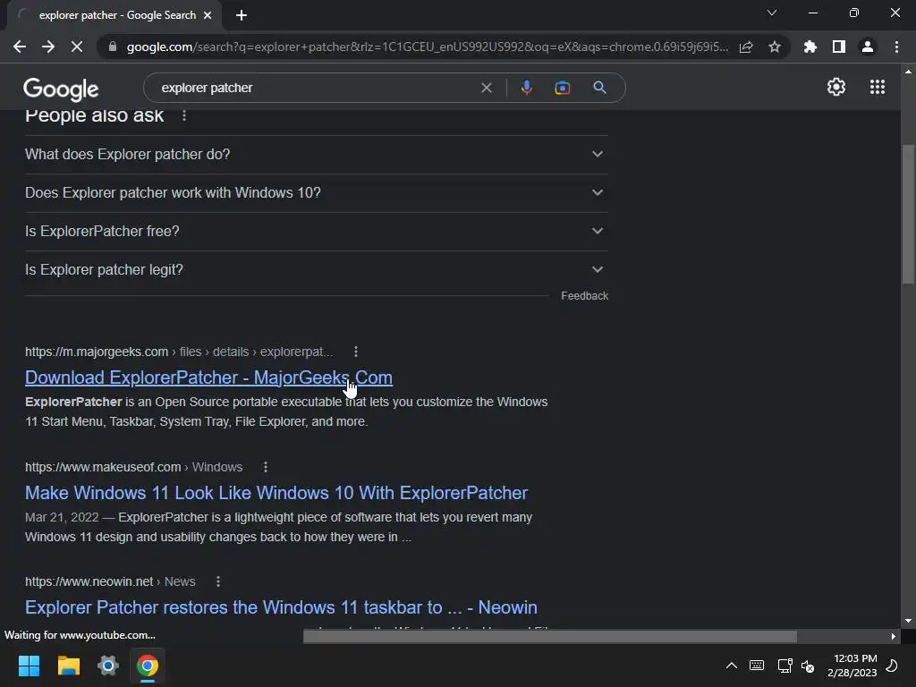Open majorgeeks result more options
The height and width of the screenshot is (687, 916).
click(x=356, y=352)
